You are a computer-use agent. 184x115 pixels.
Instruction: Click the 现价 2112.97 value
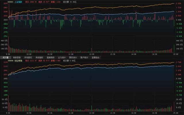(x=31, y=61)
